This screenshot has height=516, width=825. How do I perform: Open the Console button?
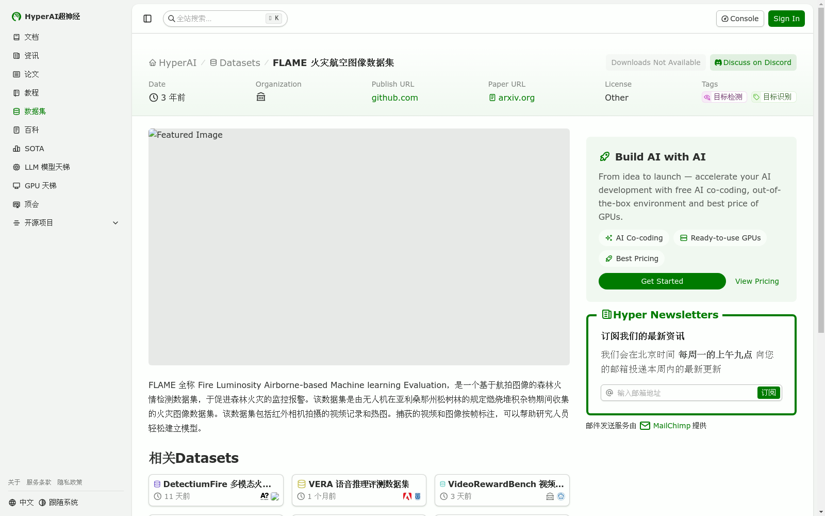point(740,19)
